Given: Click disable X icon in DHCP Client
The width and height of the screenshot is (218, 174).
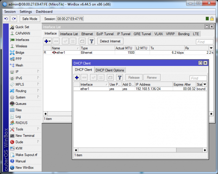Looking at the screenshot, I should pos(101,78).
